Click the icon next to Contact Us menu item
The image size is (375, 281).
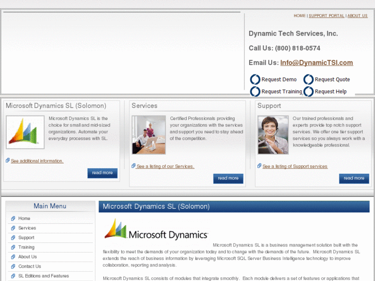pyautogui.click(x=13, y=266)
